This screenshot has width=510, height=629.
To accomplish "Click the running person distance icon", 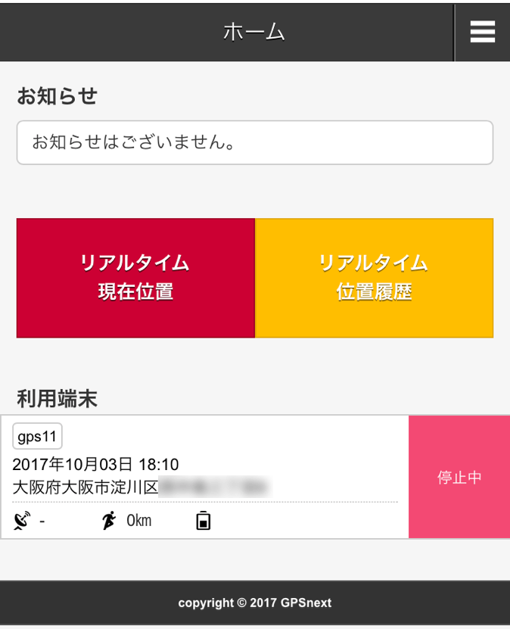I will click(x=110, y=521).
